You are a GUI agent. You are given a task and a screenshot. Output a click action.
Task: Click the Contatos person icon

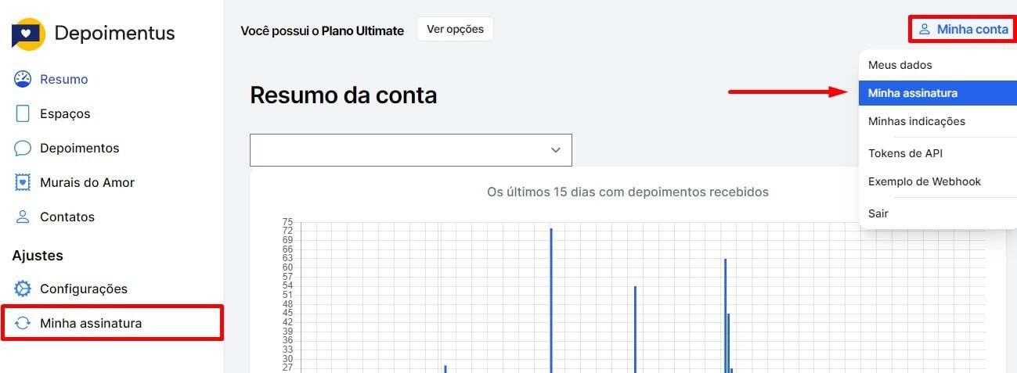tap(23, 217)
